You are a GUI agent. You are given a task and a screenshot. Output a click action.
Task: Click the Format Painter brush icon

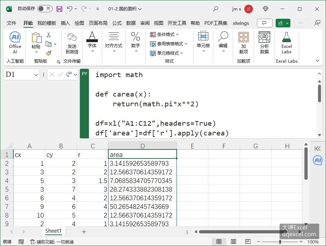tap(49, 53)
